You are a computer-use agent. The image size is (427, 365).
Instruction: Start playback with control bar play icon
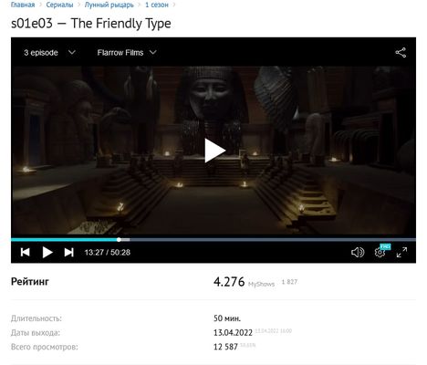pos(47,252)
